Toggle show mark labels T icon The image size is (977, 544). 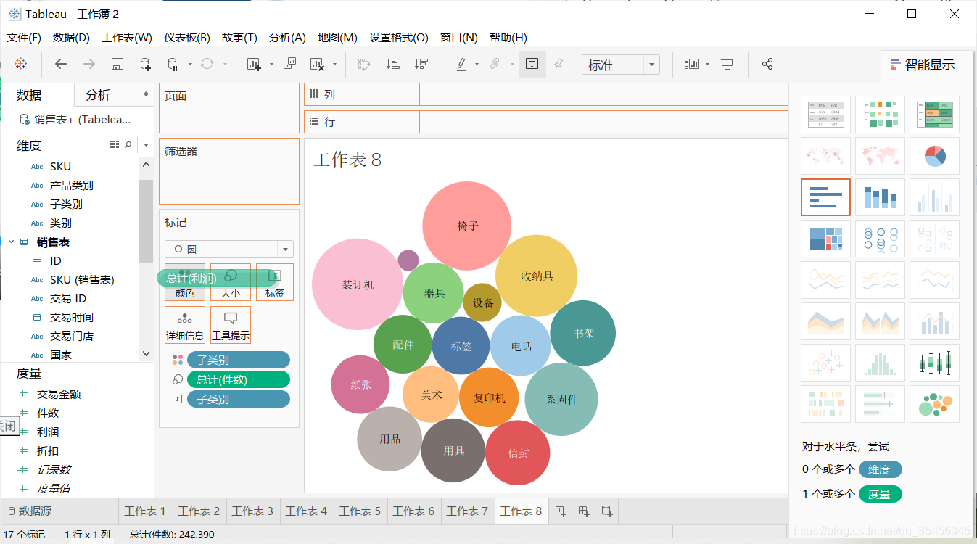pos(532,65)
